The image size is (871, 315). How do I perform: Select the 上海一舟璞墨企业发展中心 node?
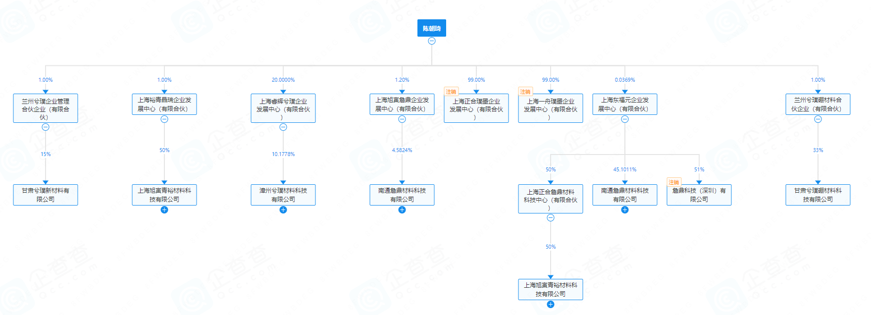551,108
